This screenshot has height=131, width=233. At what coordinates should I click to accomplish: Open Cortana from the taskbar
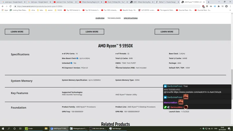pyautogui.click(x=15, y=129)
